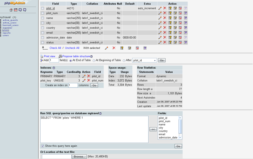253x159 pixels.
Task: Open the 'Propose table structure' link
Action: coord(76,56)
